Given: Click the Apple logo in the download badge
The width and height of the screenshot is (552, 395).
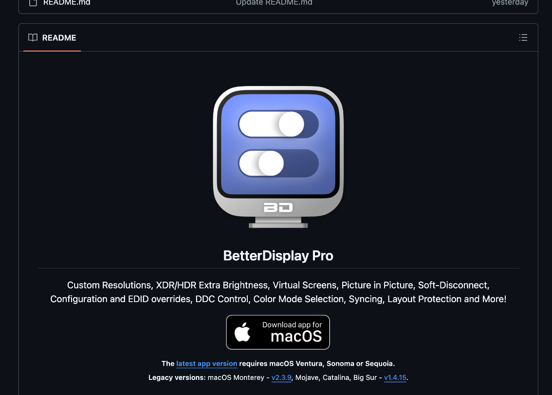Looking at the screenshot, I should tap(242, 332).
